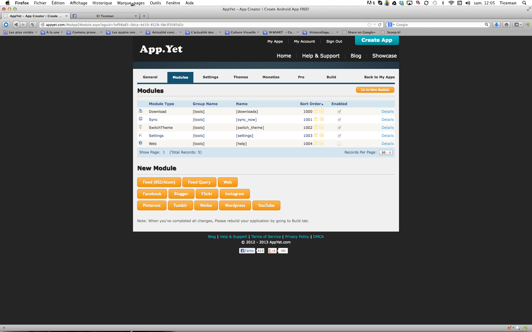Screen dimensions: 532x332
Task: Click Go to New Module button
Action: 375,90
